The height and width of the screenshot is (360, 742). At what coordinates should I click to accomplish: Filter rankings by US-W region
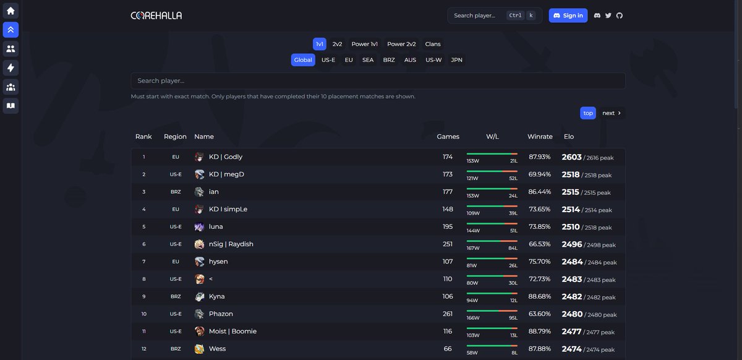tap(433, 60)
